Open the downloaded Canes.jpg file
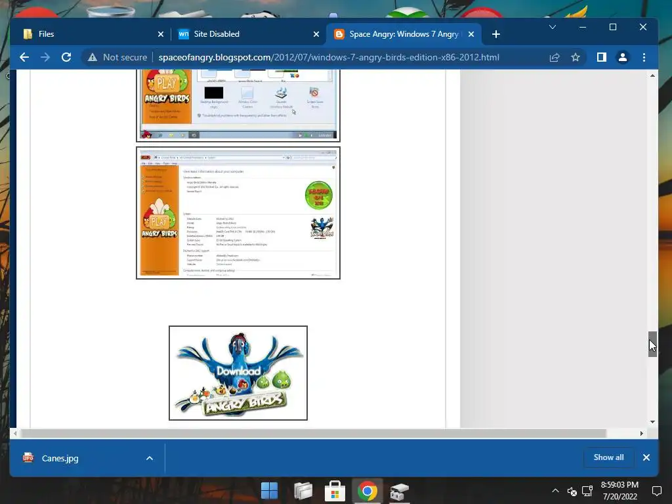The height and width of the screenshot is (504, 672). pos(60,458)
